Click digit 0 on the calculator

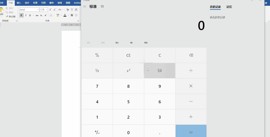point(128,131)
